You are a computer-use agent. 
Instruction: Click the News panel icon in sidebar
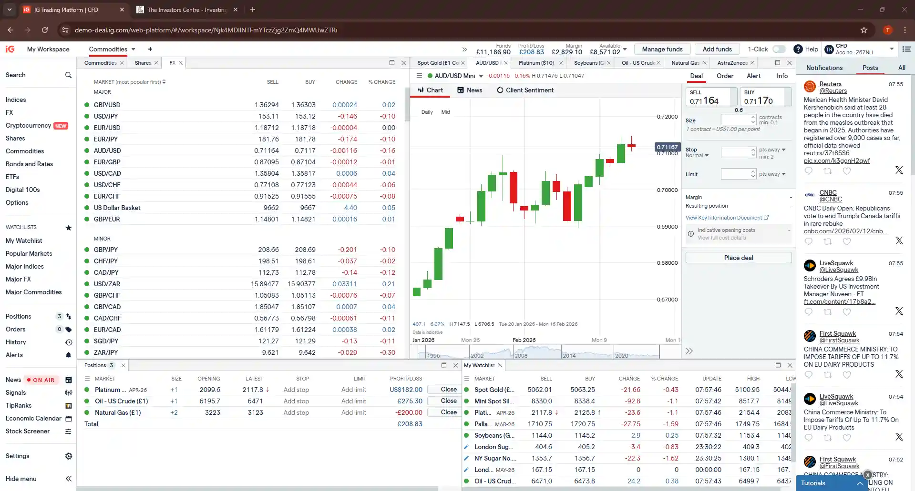pos(69,380)
